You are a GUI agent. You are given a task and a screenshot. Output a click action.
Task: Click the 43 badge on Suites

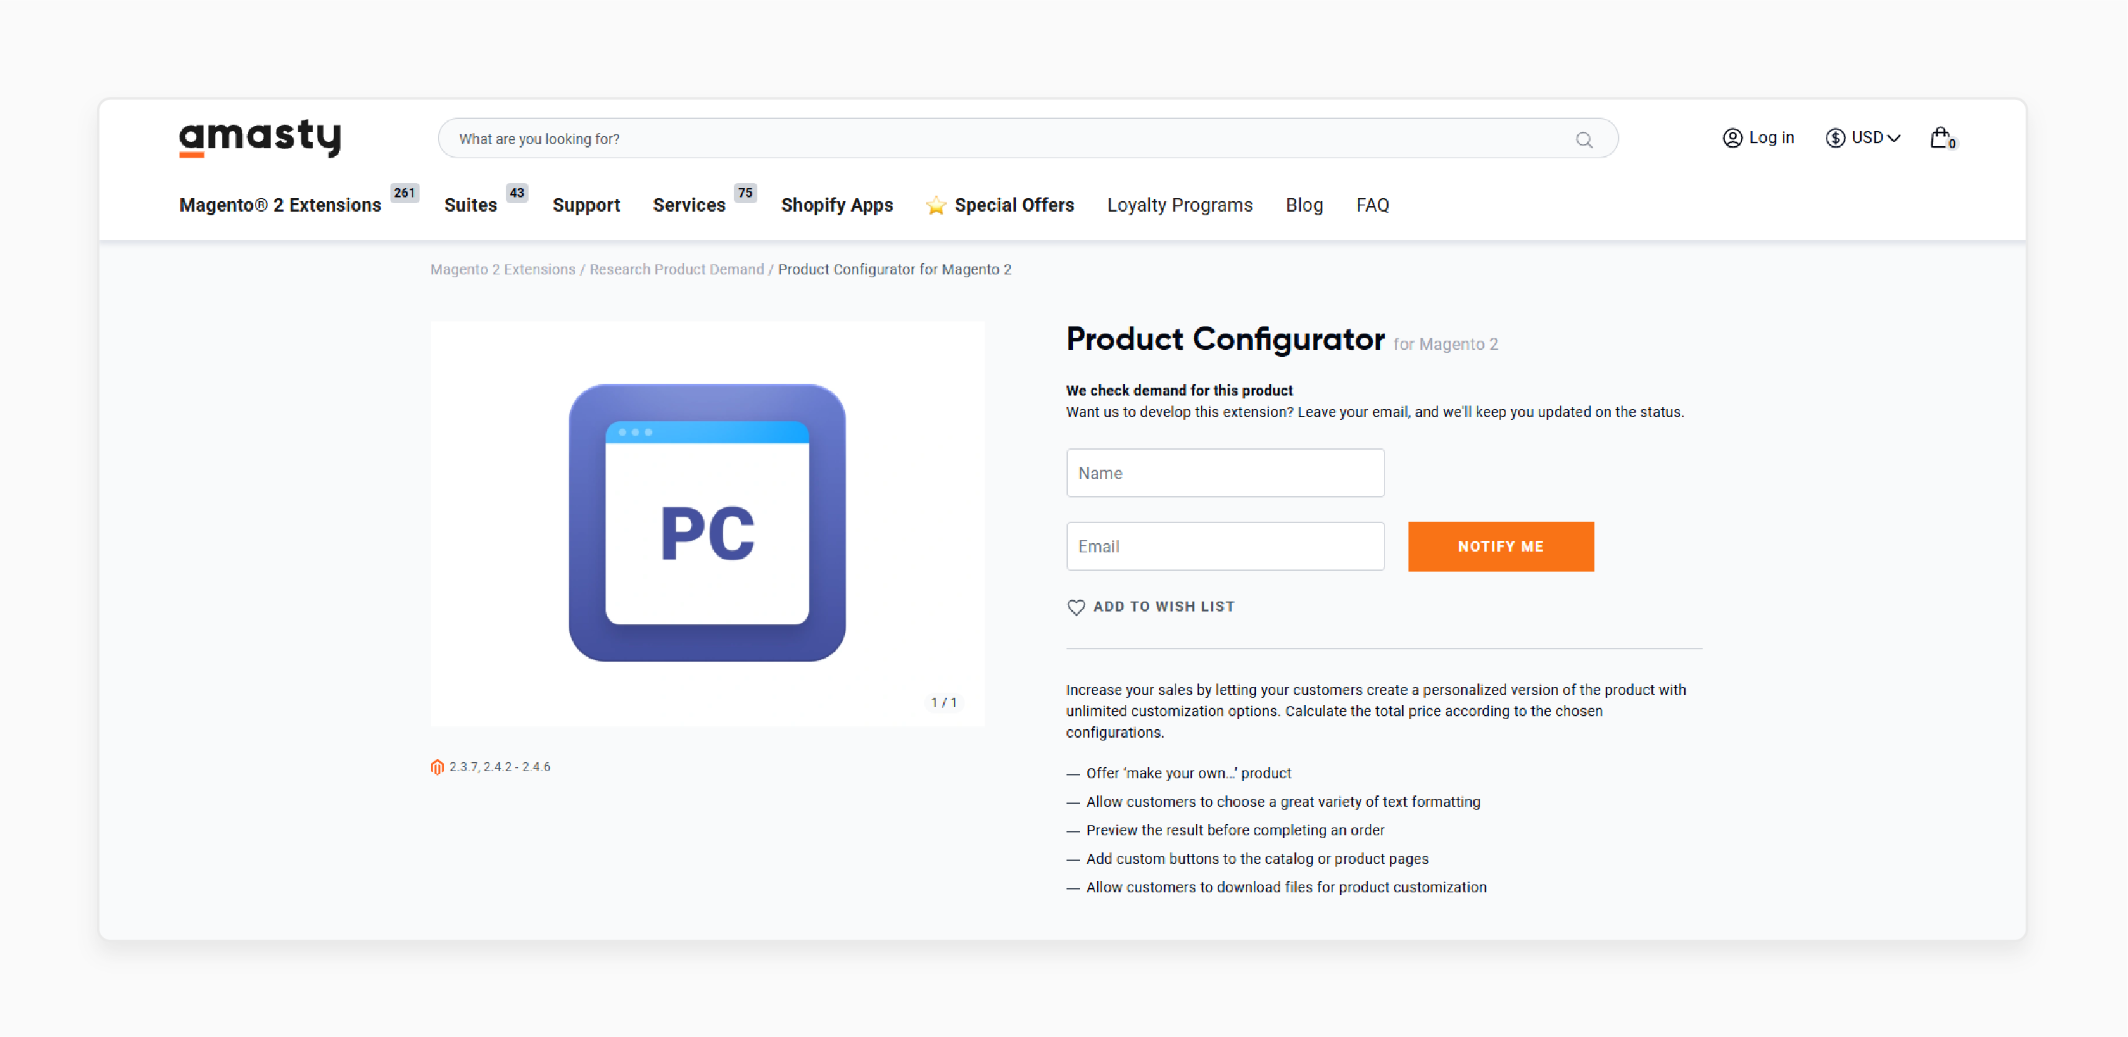517,193
